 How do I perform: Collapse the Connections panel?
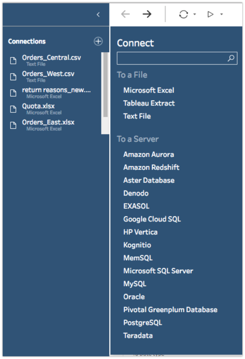tap(98, 15)
